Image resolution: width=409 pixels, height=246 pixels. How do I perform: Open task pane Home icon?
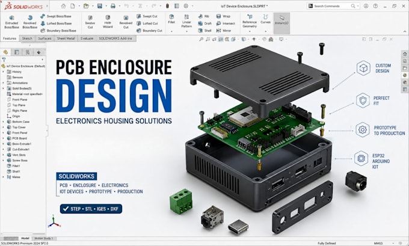pyautogui.click(x=405, y=54)
